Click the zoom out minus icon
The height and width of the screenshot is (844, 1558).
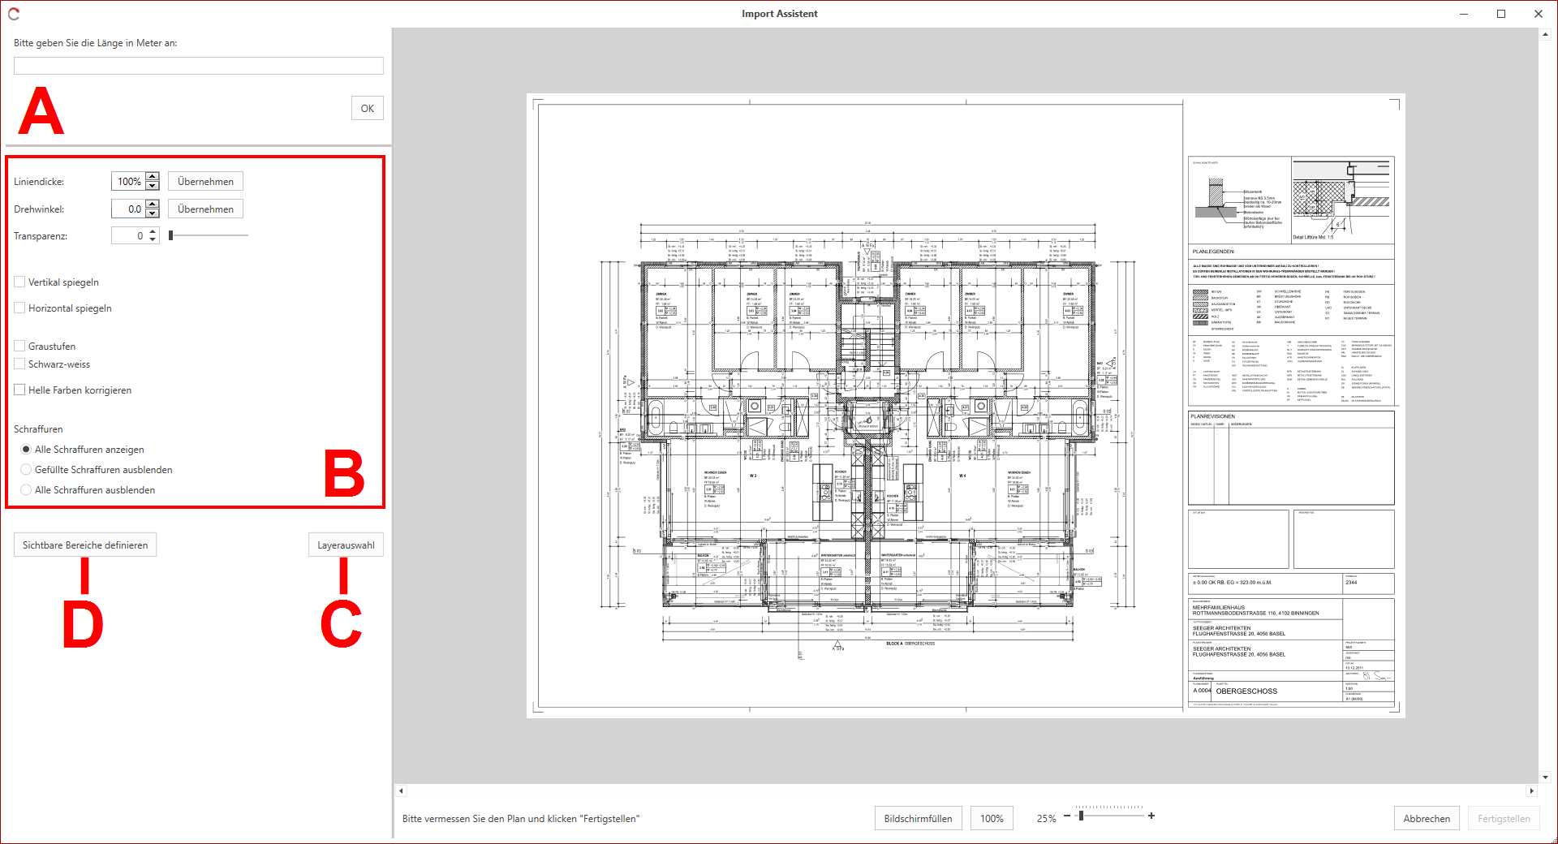click(x=1066, y=816)
